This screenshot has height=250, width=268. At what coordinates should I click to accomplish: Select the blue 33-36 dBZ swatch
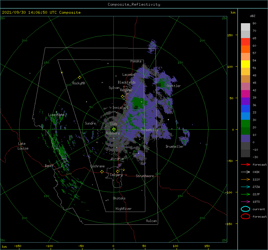click(x=245, y=109)
